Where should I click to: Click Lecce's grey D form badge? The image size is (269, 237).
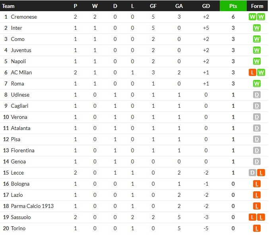252,173
